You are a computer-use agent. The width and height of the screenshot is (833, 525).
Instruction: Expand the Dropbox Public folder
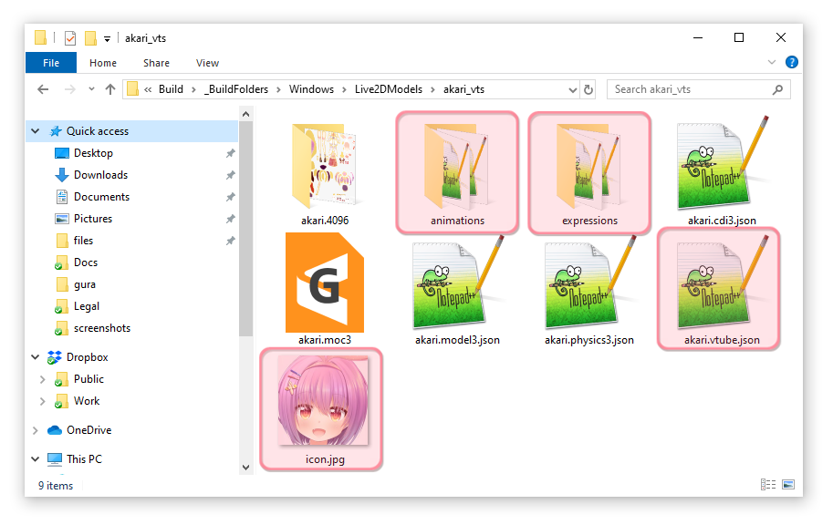43,378
